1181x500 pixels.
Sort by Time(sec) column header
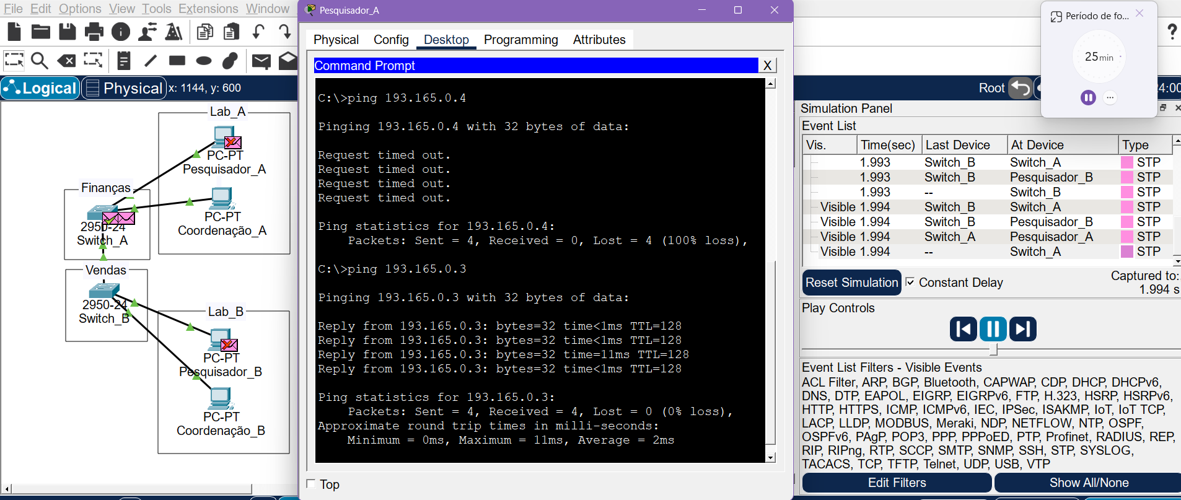[889, 145]
